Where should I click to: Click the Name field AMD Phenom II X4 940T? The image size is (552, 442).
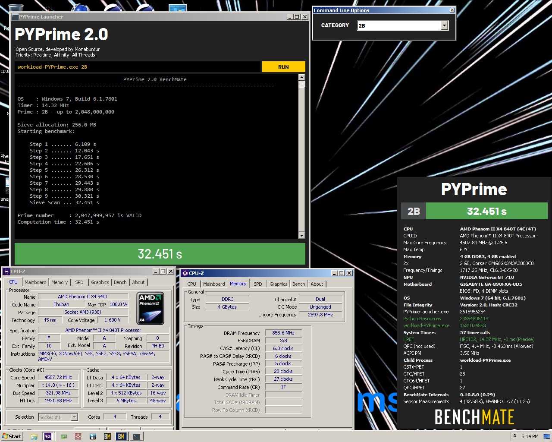tap(83, 297)
